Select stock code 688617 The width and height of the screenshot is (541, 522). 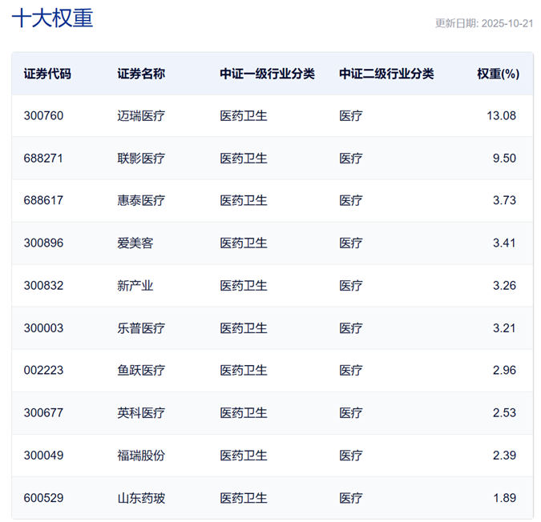click(x=43, y=200)
